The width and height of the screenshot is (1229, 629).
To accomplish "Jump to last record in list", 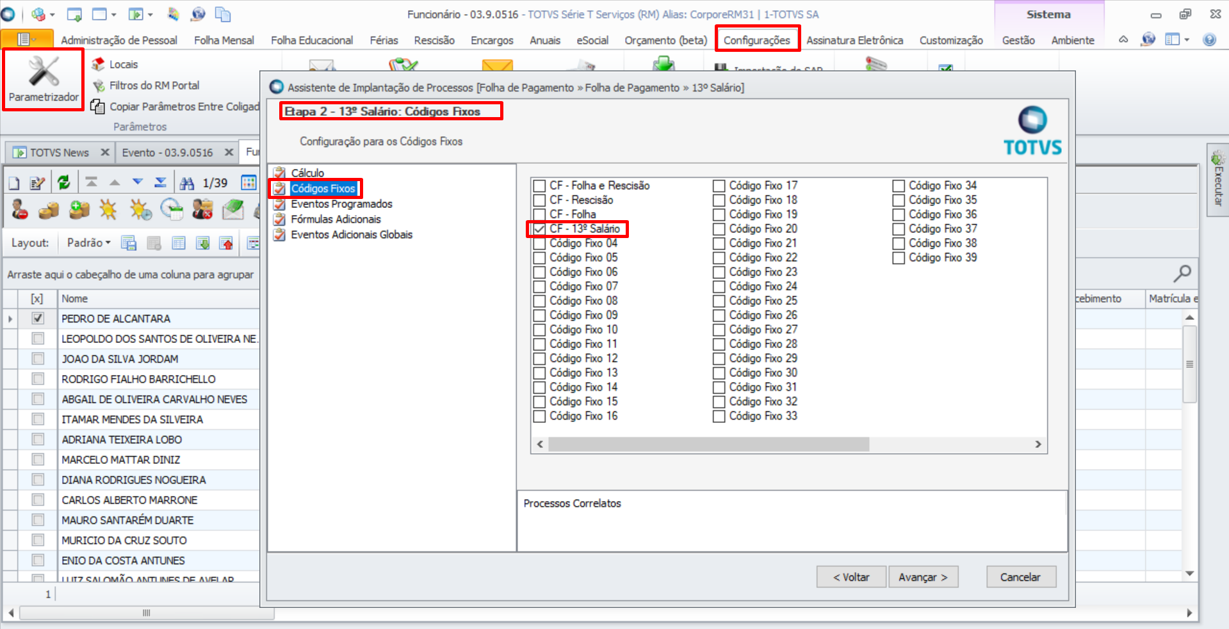I will pyautogui.click(x=160, y=182).
